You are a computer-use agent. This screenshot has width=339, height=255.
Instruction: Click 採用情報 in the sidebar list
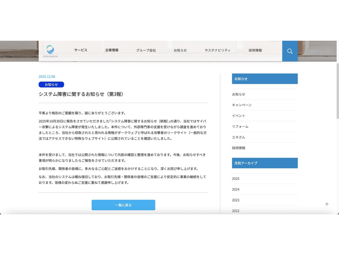click(238, 148)
